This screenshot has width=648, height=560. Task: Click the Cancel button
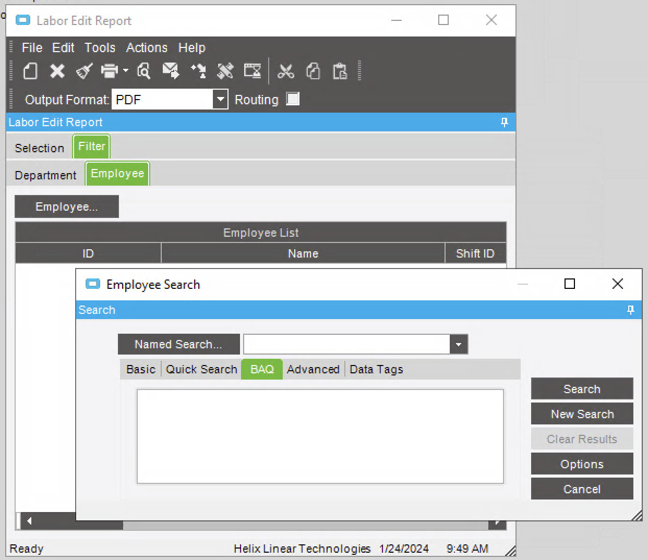pos(582,489)
